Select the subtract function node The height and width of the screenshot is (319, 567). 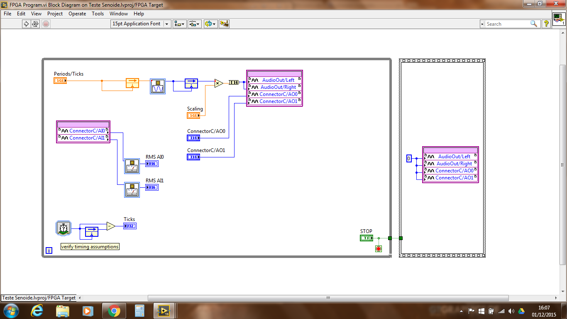(111, 226)
